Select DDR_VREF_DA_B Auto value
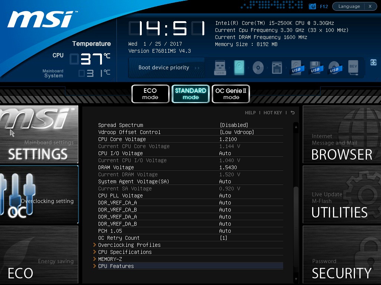Image resolution: width=381 pixels, height=285 pixels. tap(225, 224)
